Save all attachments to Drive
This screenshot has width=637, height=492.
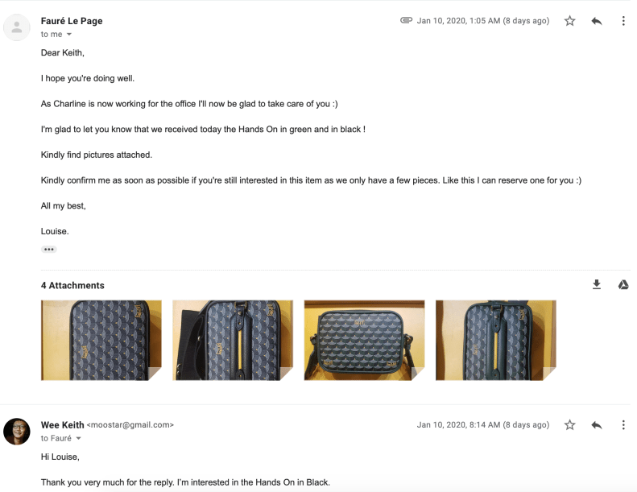click(x=623, y=284)
